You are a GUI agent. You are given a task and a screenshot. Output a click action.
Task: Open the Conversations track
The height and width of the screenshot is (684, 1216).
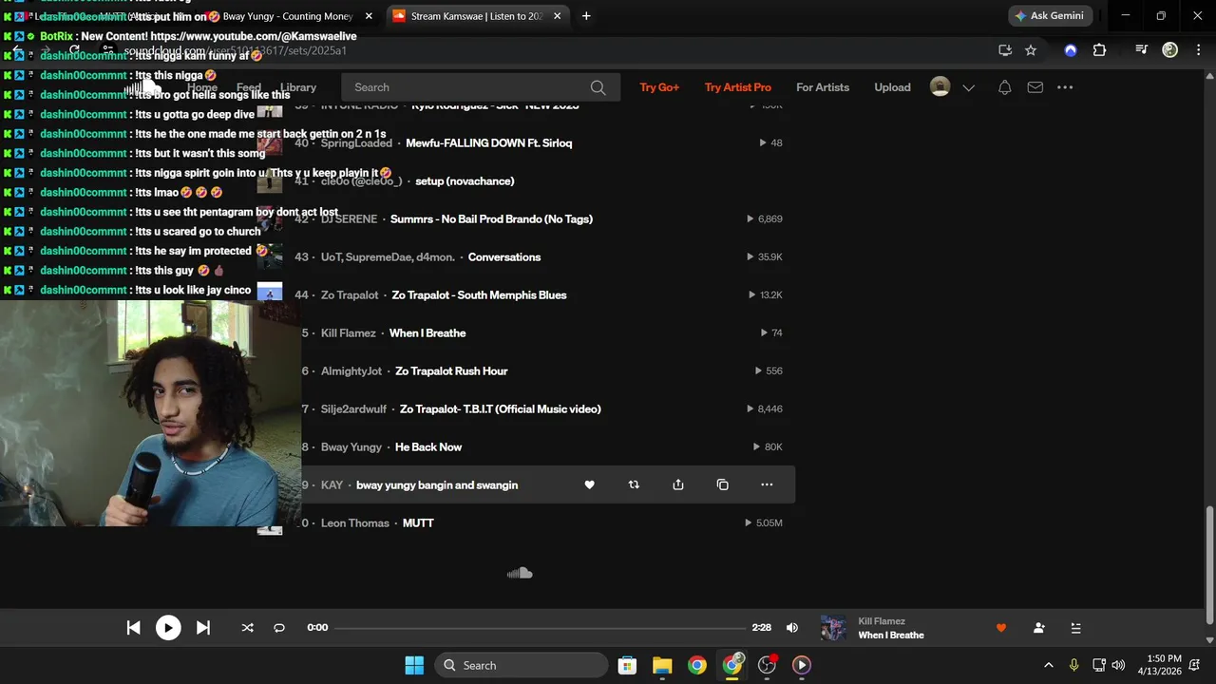(504, 257)
